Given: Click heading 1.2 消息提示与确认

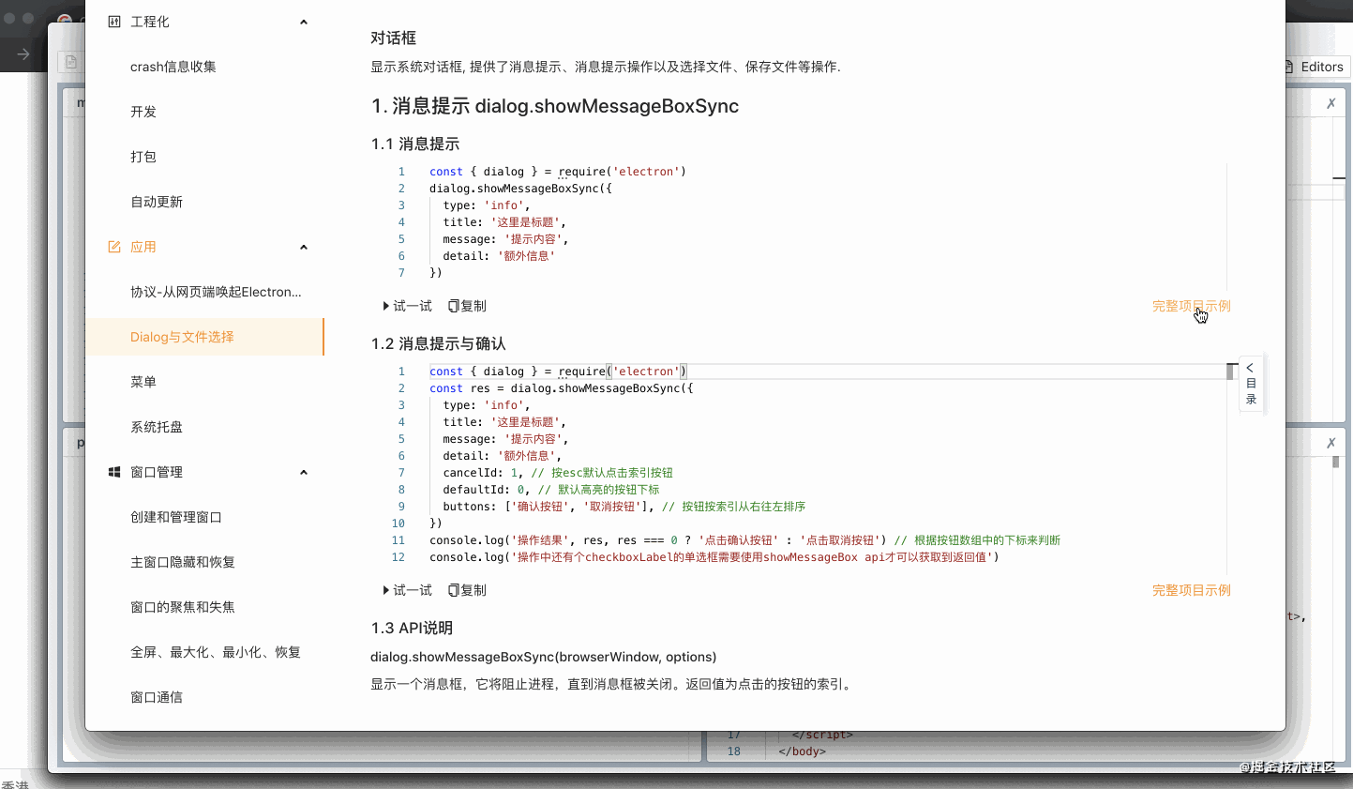Looking at the screenshot, I should pyautogui.click(x=438, y=343).
